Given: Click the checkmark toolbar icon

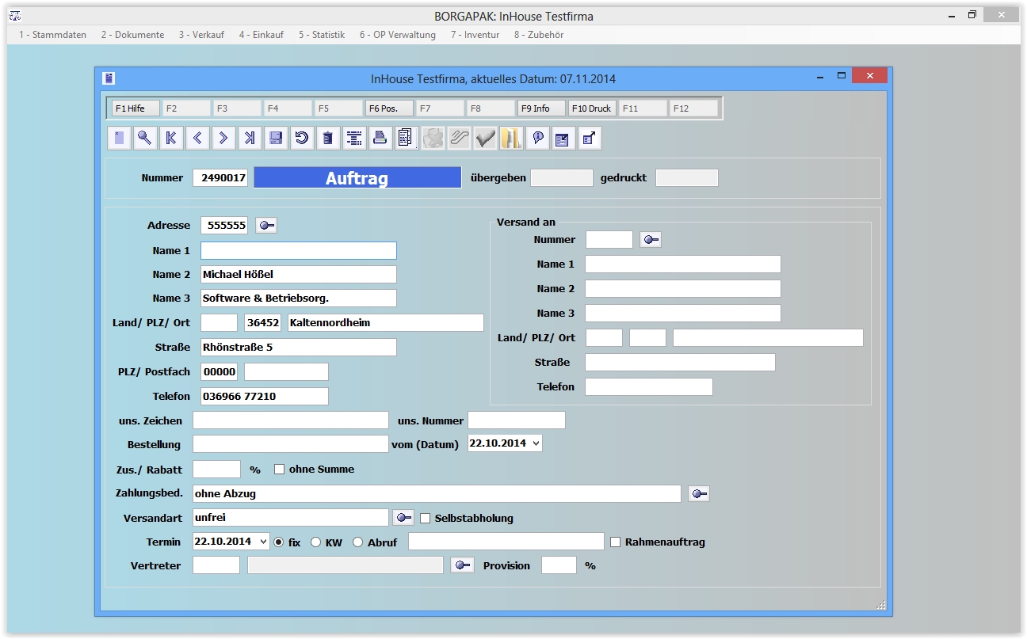Looking at the screenshot, I should 485,139.
